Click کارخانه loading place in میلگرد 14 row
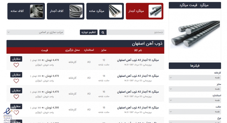Image resolution: width=227 pixels, height=123 pixels. [72, 78]
